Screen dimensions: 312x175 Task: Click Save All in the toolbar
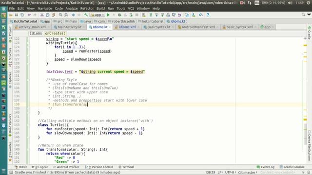[16, 15]
